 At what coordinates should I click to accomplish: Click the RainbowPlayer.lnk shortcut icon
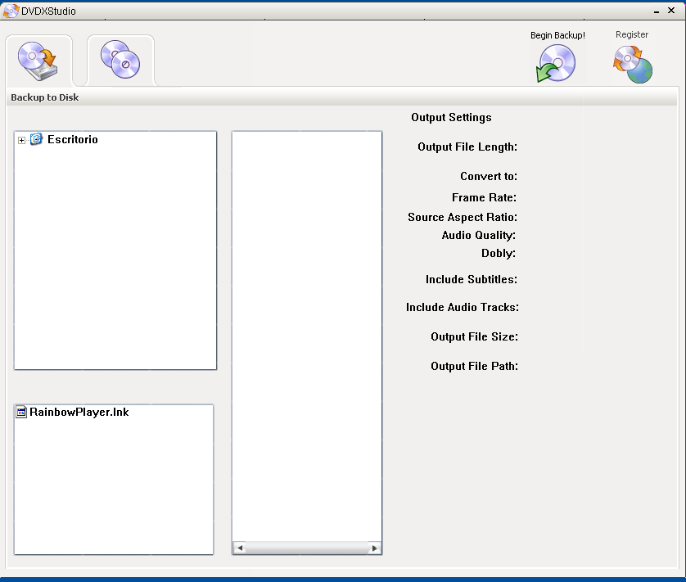click(21, 412)
